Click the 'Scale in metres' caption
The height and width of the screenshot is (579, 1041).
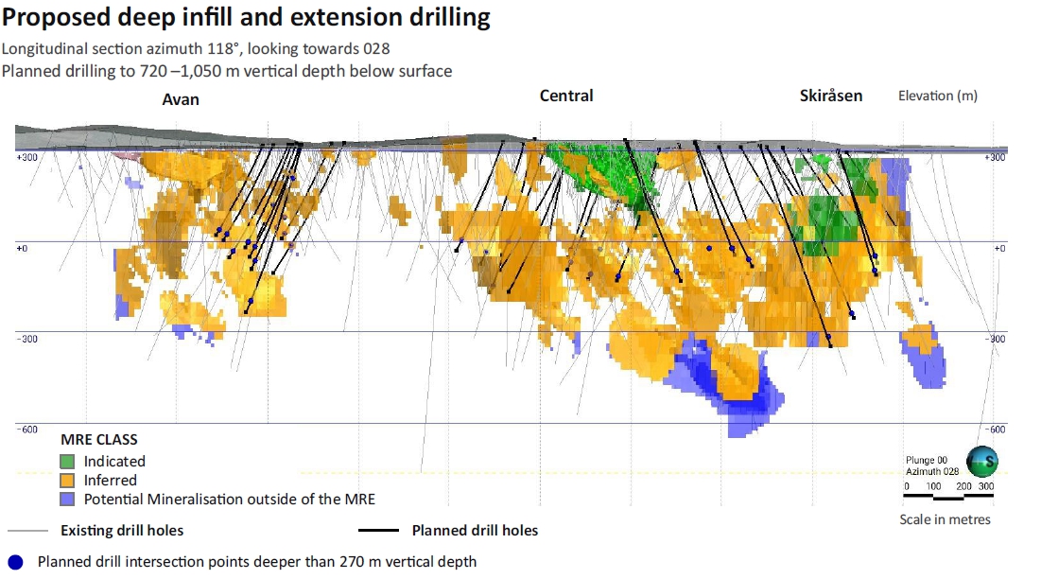click(x=945, y=519)
